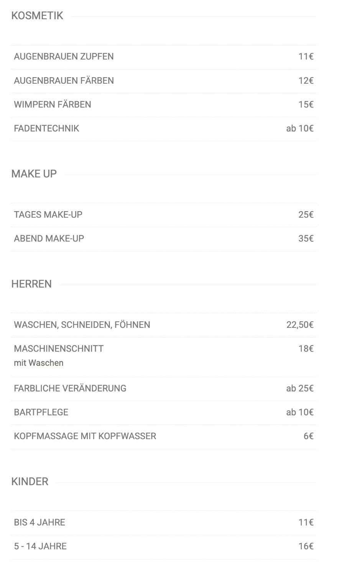Click the MASCHINENSCHNITT entry

[x=164, y=357]
